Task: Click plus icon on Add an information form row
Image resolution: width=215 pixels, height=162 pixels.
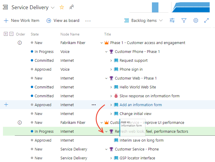Action: pyautogui.click(x=6, y=105)
